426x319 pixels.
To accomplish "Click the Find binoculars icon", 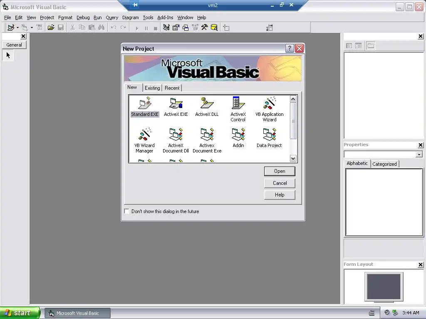I will (x=102, y=27).
